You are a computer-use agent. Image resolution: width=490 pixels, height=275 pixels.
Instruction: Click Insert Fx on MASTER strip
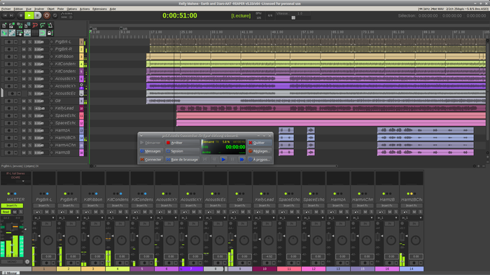12,206
